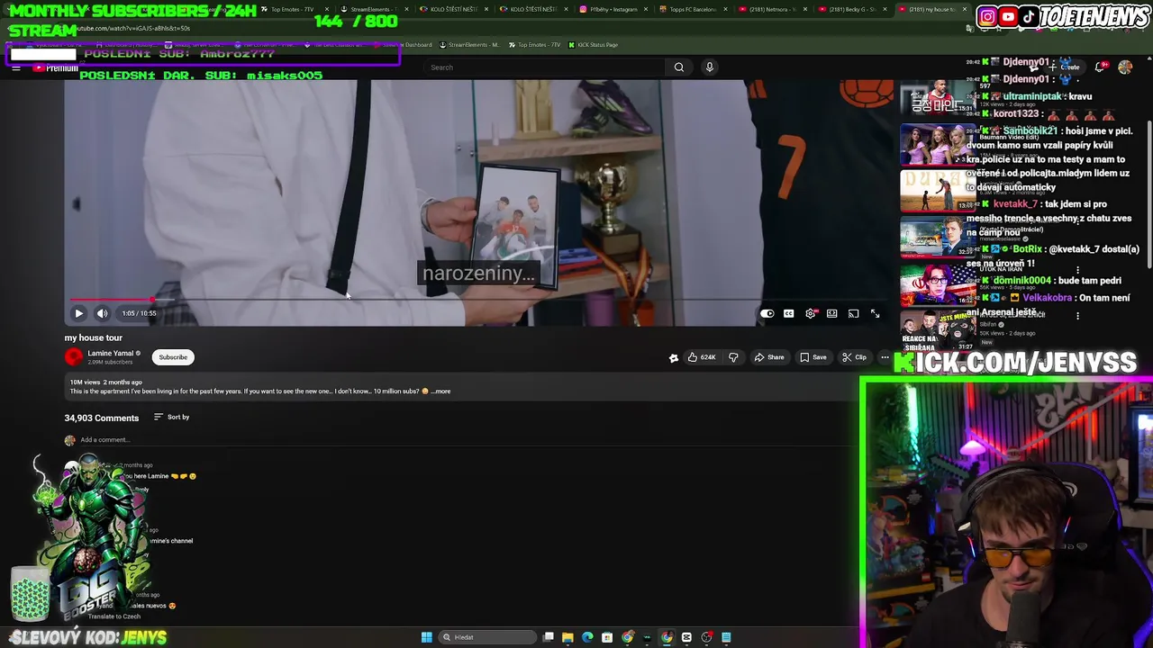Image resolution: width=1153 pixels, height=648 pixels.
Task: Click Translate to Czech under comment
Action: coord(113,616)
